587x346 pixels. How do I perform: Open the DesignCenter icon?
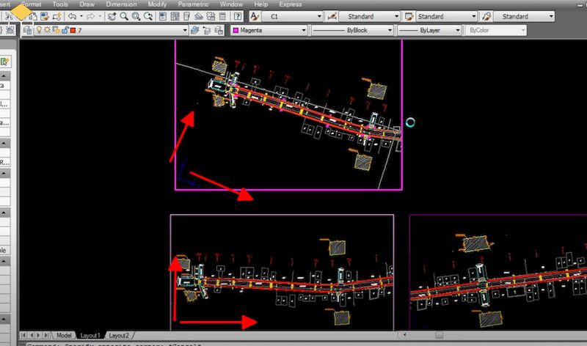point(175,16)
